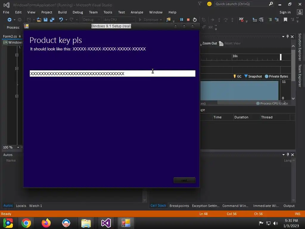This screenshot has width=305, height=229.
Task: Click the comment out lines icon
Action: pos(270,20)
